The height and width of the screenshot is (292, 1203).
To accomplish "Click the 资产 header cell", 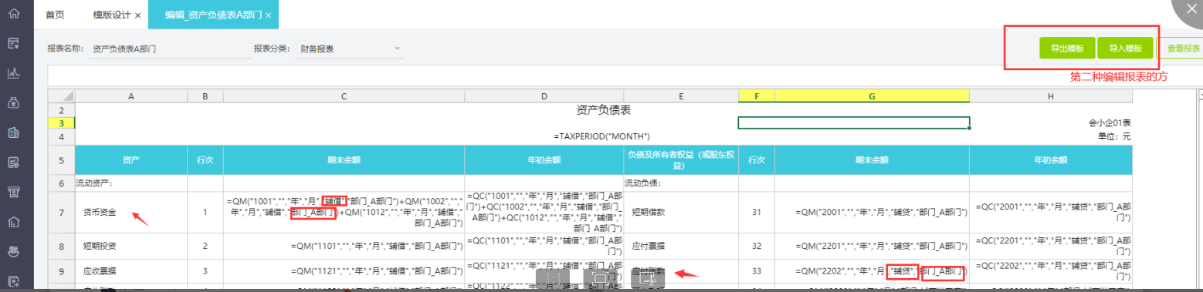I will (130, 160).
